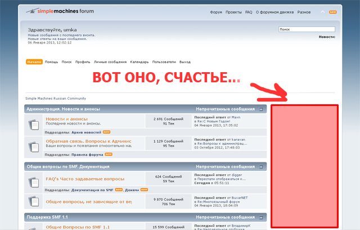Click board icon next to Обратная связь
This screenshot has width=360, height=230.
(x=34, y=147)
